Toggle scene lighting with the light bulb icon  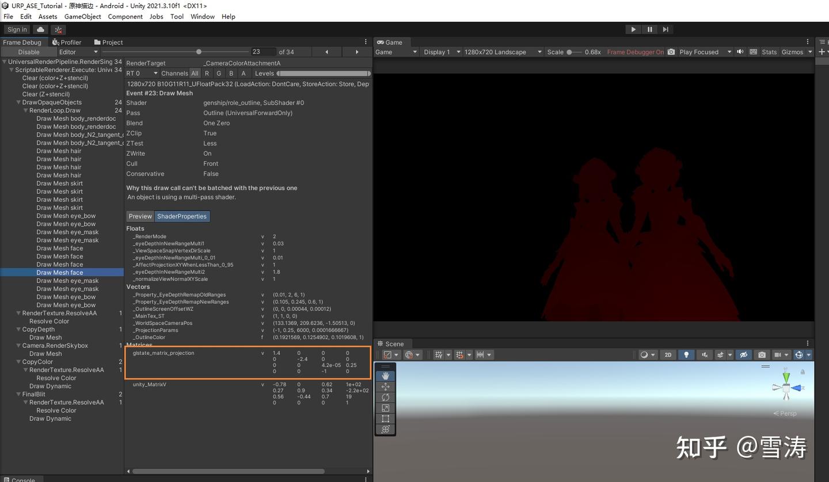tap(686, 355)
